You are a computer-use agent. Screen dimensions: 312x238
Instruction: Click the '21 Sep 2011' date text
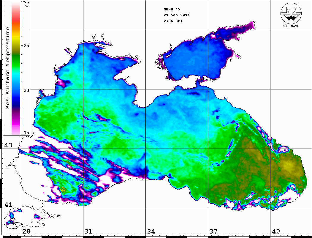coord(177,15)
